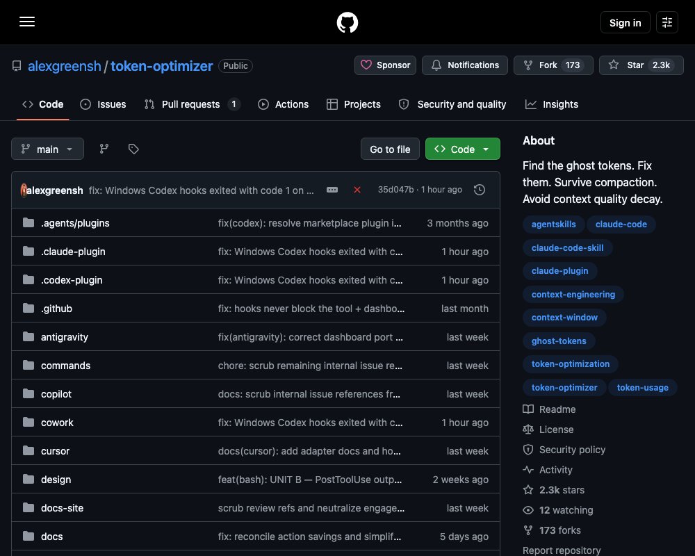Expand the commit message ellipsis
The height and width of the screenshot is (556, 695).
pos(332,190)
